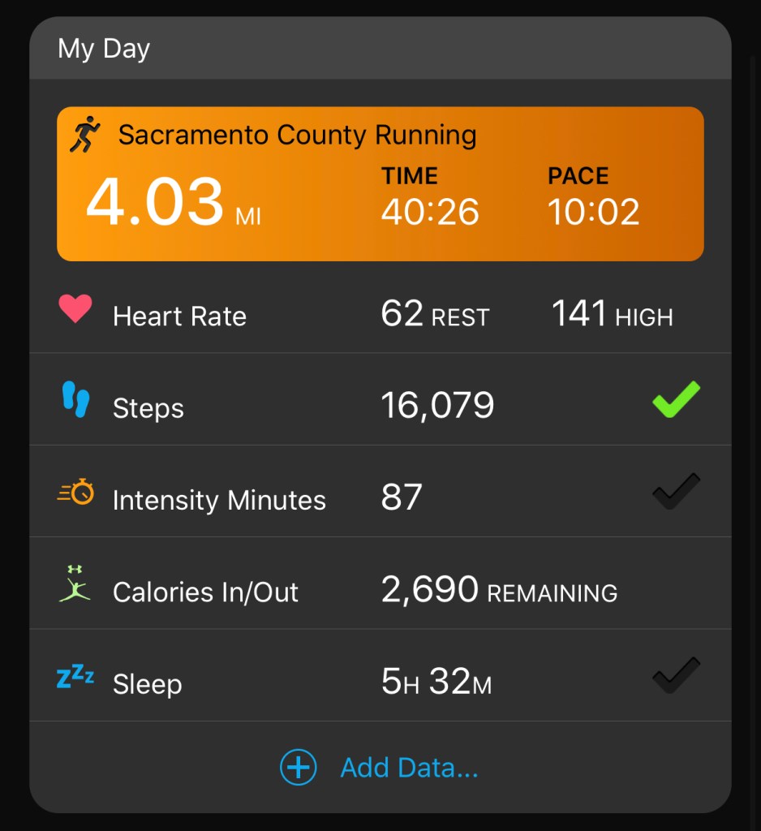Screen dimensions: 761x831
Task: Tap the 5h 32m sleep duration
Action: pyautogui.click(x=436, y=683)
